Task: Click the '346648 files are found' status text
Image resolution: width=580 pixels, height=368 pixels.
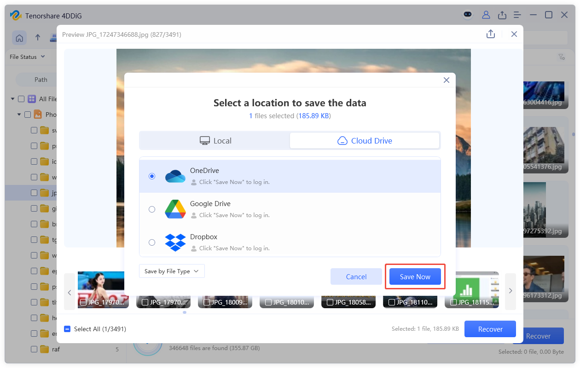Action: click(215, 348)
